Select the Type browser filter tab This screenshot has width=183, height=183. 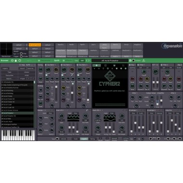pyautogui.click(x=10, y=72)
